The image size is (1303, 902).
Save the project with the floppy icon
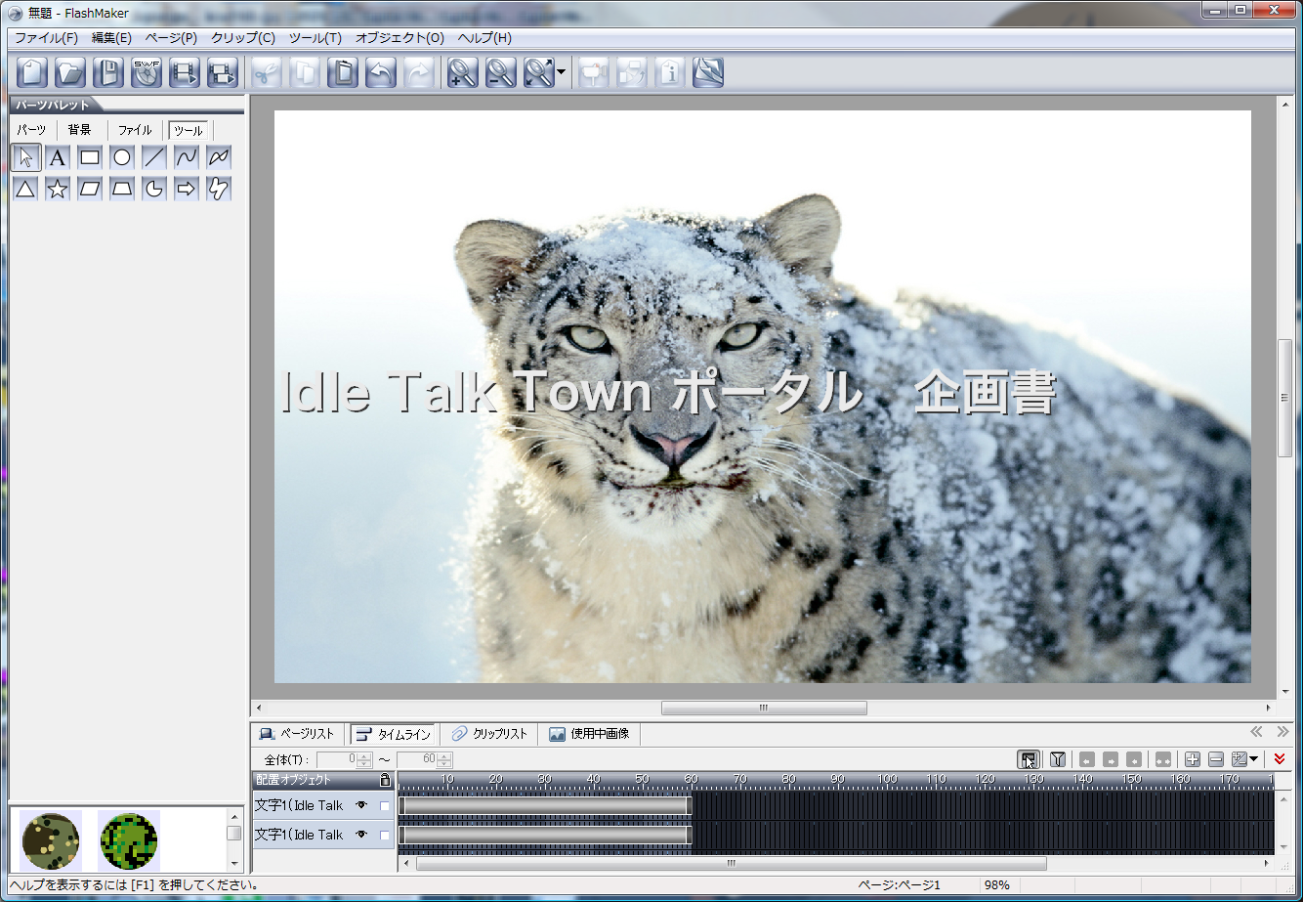click(108, 72)
